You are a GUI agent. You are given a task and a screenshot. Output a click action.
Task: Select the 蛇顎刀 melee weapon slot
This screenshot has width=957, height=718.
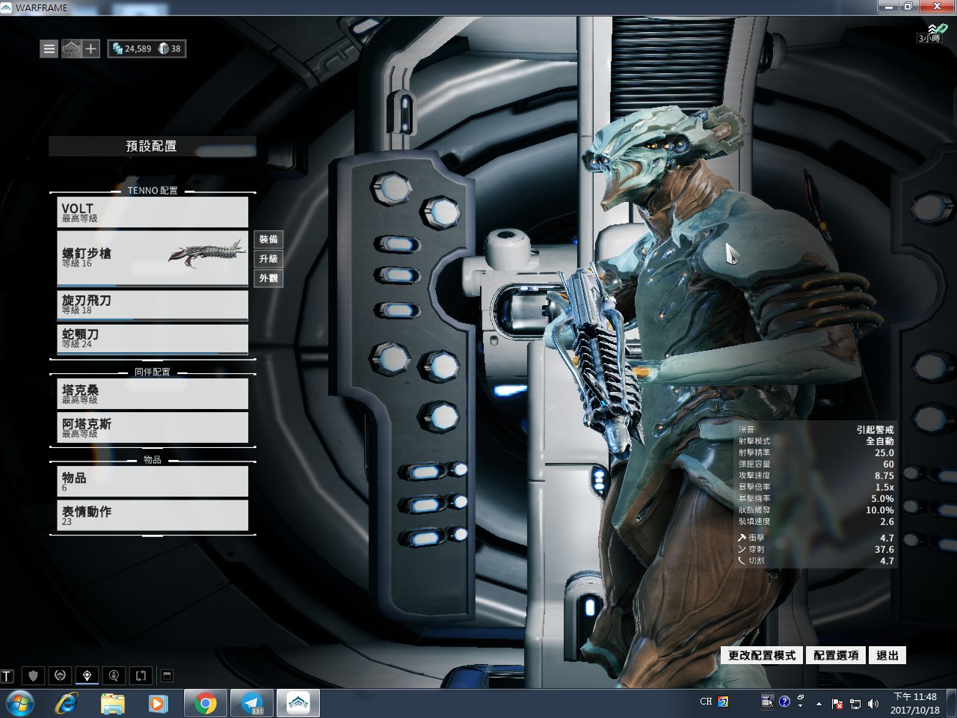(x=153, y=338)
